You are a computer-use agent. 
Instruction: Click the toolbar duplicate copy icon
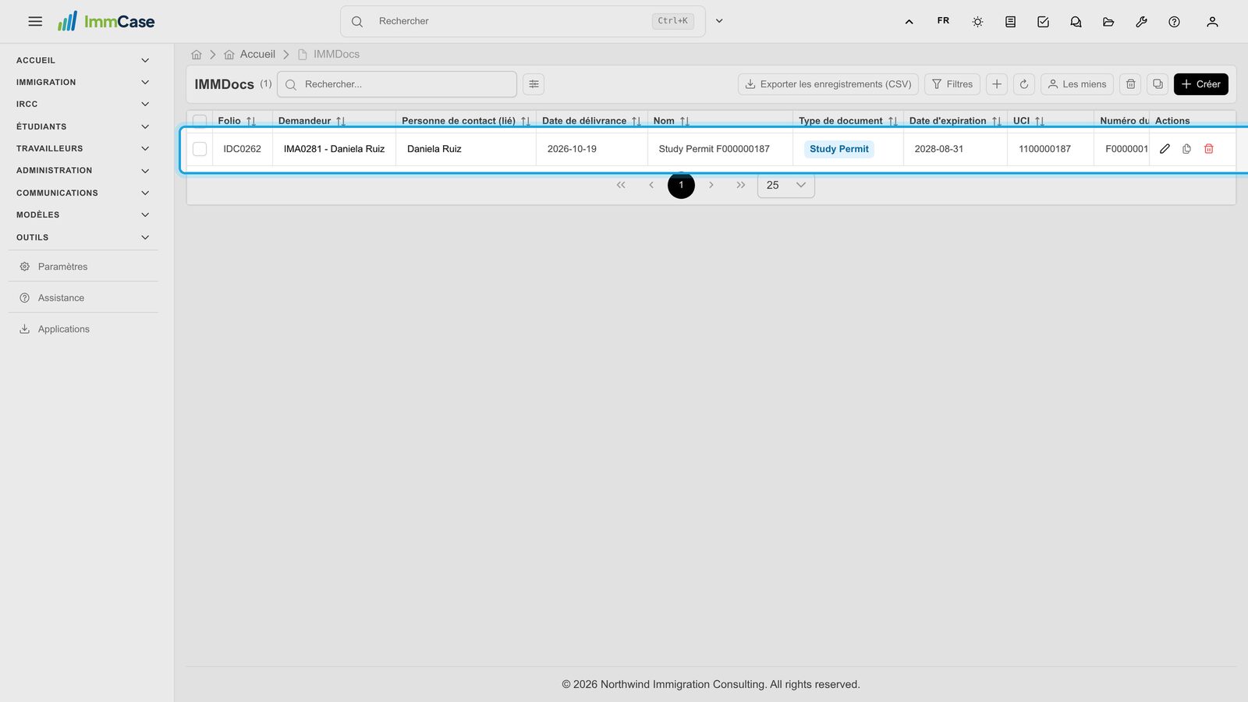pos(1158,84)
